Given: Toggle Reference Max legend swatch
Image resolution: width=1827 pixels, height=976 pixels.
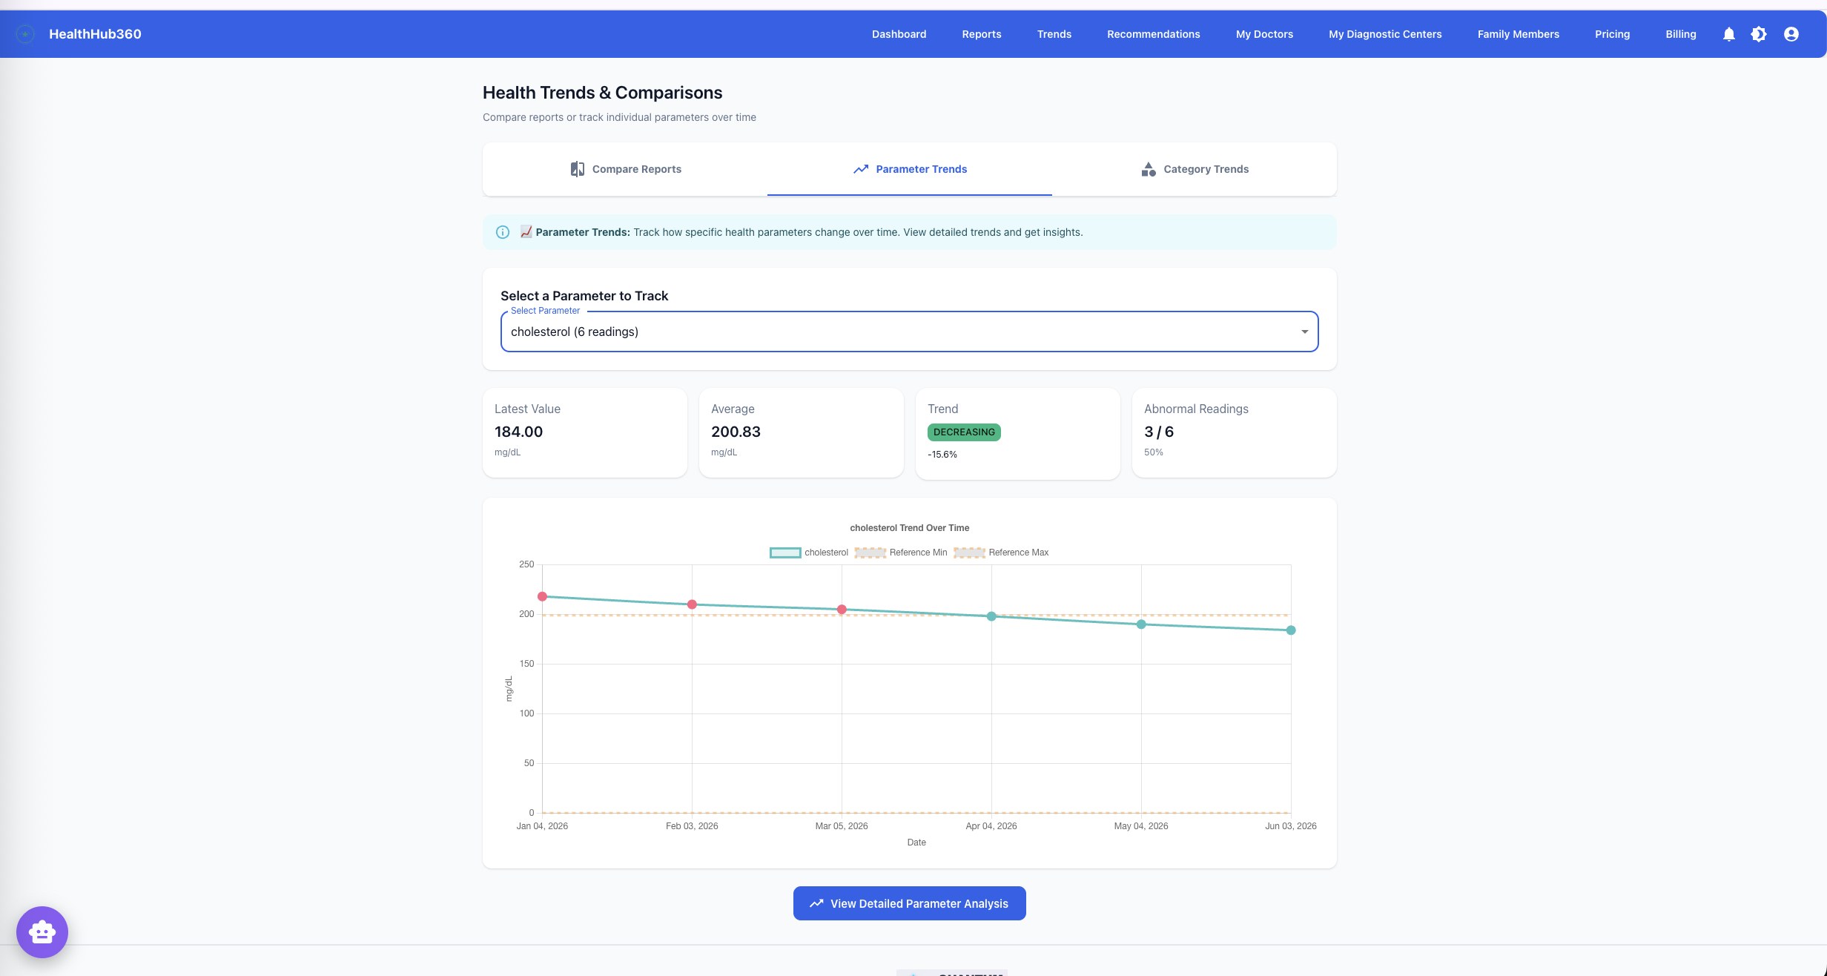Looking at the screenshot, I should pyautogui.click(x=969, y=553).
